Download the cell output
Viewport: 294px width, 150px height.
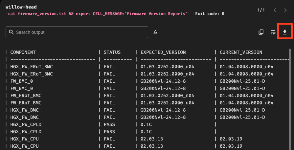[284, 32]
